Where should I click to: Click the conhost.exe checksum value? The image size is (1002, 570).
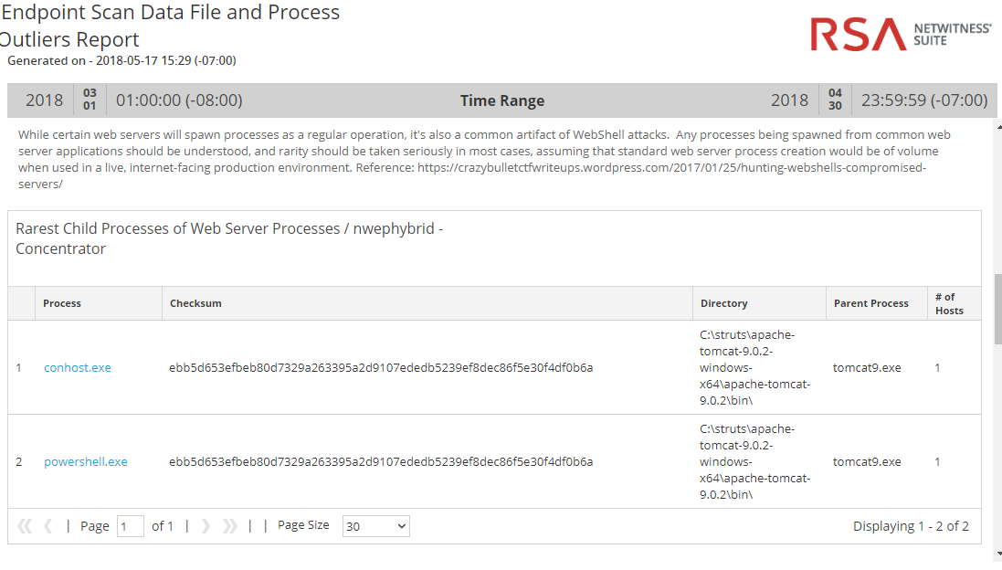381,368
